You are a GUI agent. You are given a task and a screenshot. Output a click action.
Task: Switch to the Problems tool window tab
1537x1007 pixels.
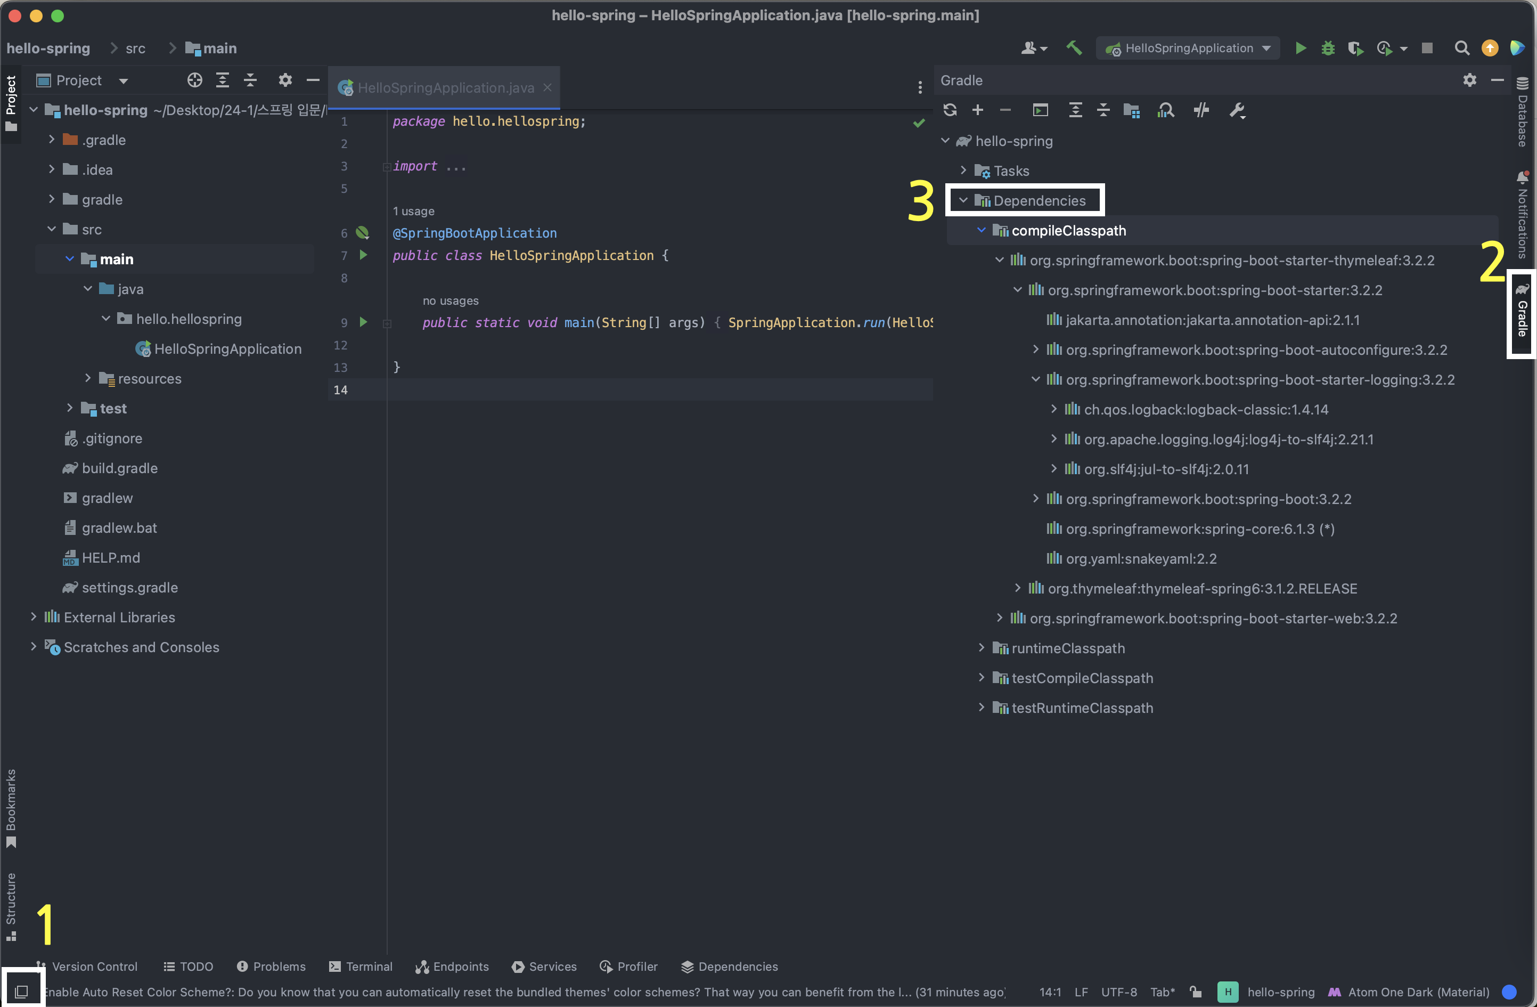(x=271, y=967)
